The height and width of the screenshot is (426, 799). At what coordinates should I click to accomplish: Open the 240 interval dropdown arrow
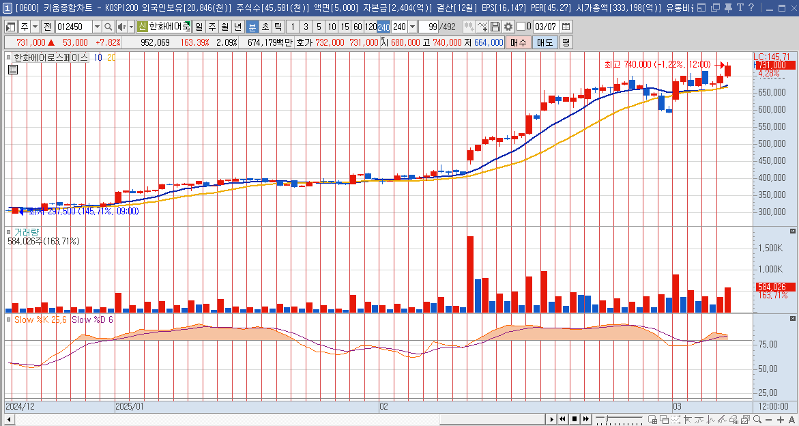412,27
